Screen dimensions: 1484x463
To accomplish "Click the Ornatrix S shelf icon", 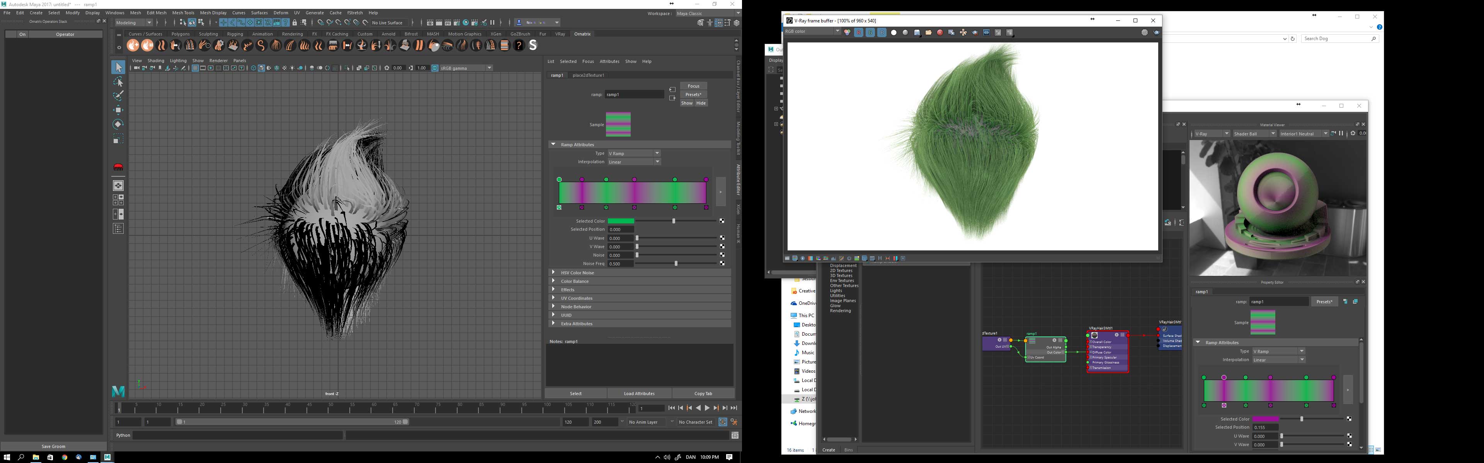I will coord(533,46).
